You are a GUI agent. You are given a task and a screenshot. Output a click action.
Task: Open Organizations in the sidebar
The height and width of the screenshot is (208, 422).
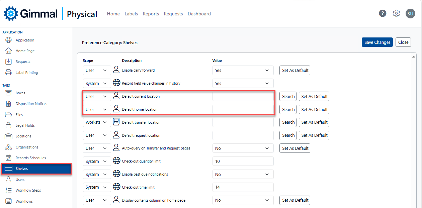point(27,147)
